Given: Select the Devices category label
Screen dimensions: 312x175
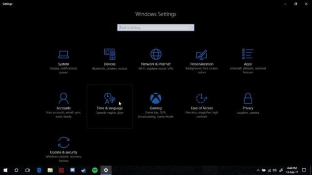Looking at the screenshot, I should (x=110, y=64).
